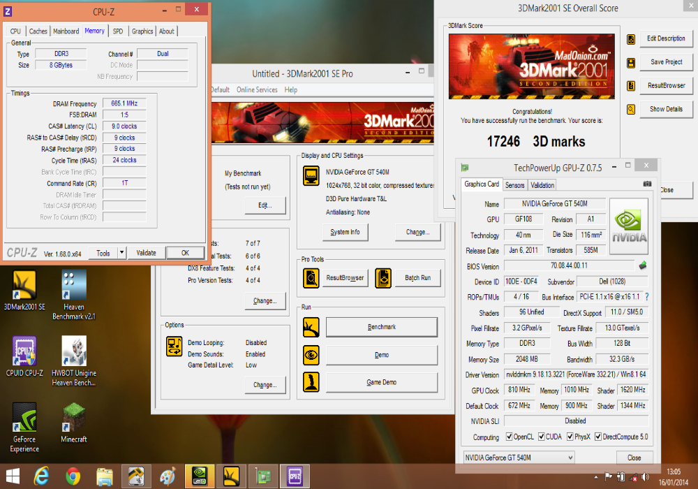The image size is (698, 489).
Task: Switch to the CPU tab in CPU-Z
Action: 15,31
